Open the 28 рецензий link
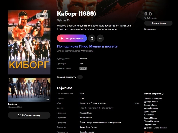Screen dimensions: 178x133 tap(150, 29)
